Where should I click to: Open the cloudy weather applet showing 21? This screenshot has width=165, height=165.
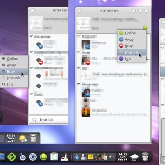[134, 157]
